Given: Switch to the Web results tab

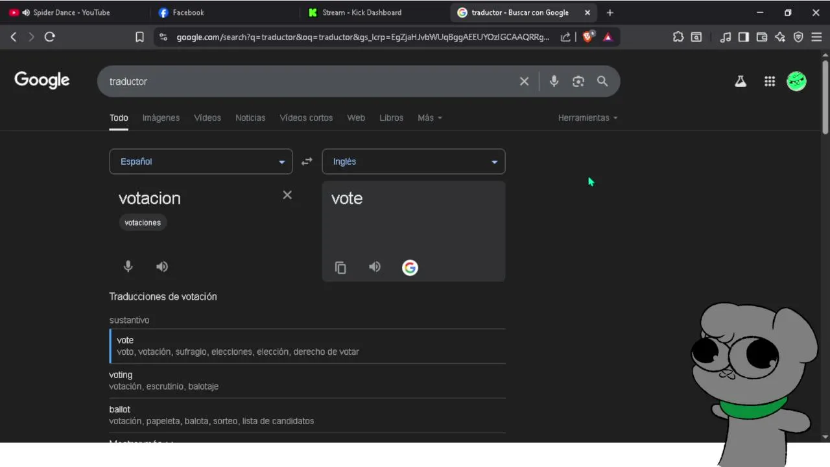Looking at the screenshot, I should (x=356, y=117).
